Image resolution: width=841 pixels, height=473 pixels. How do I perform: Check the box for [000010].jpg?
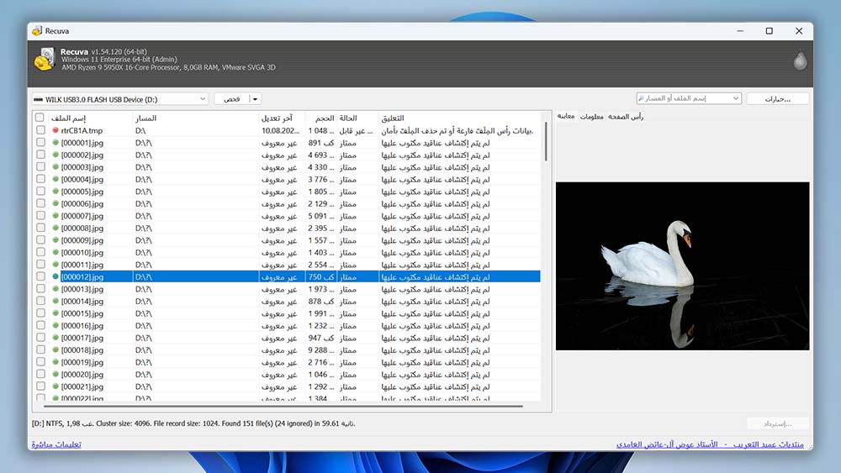pos(40,252)
